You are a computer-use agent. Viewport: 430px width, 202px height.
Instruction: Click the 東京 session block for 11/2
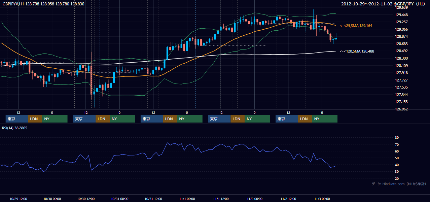287,119
